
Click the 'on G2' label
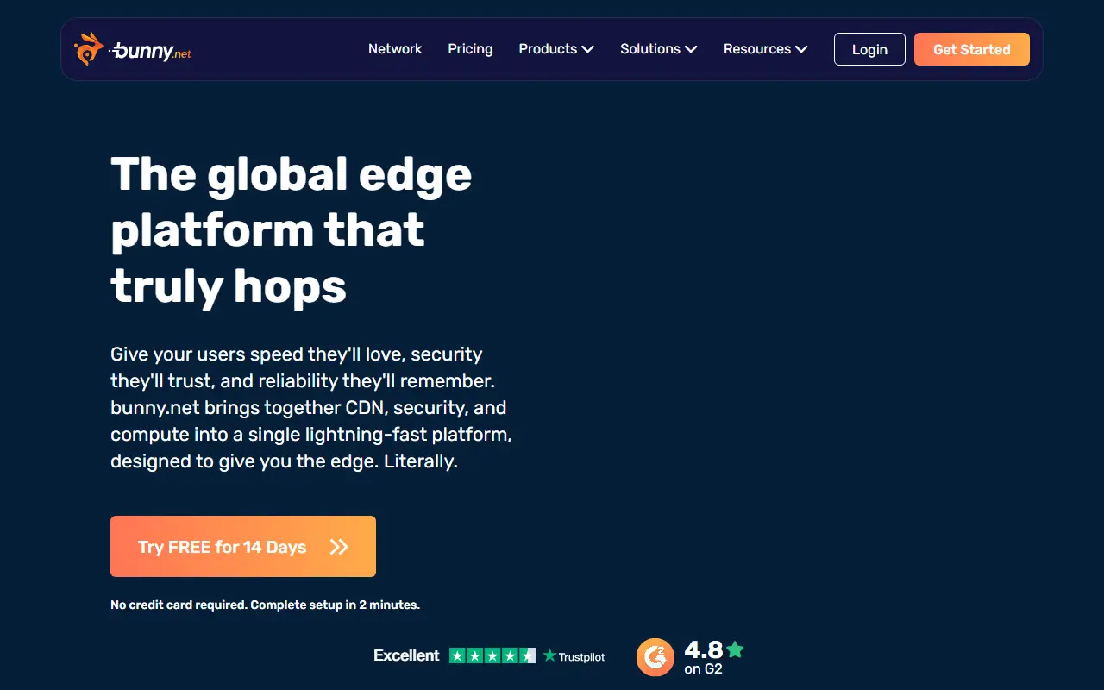703,669
